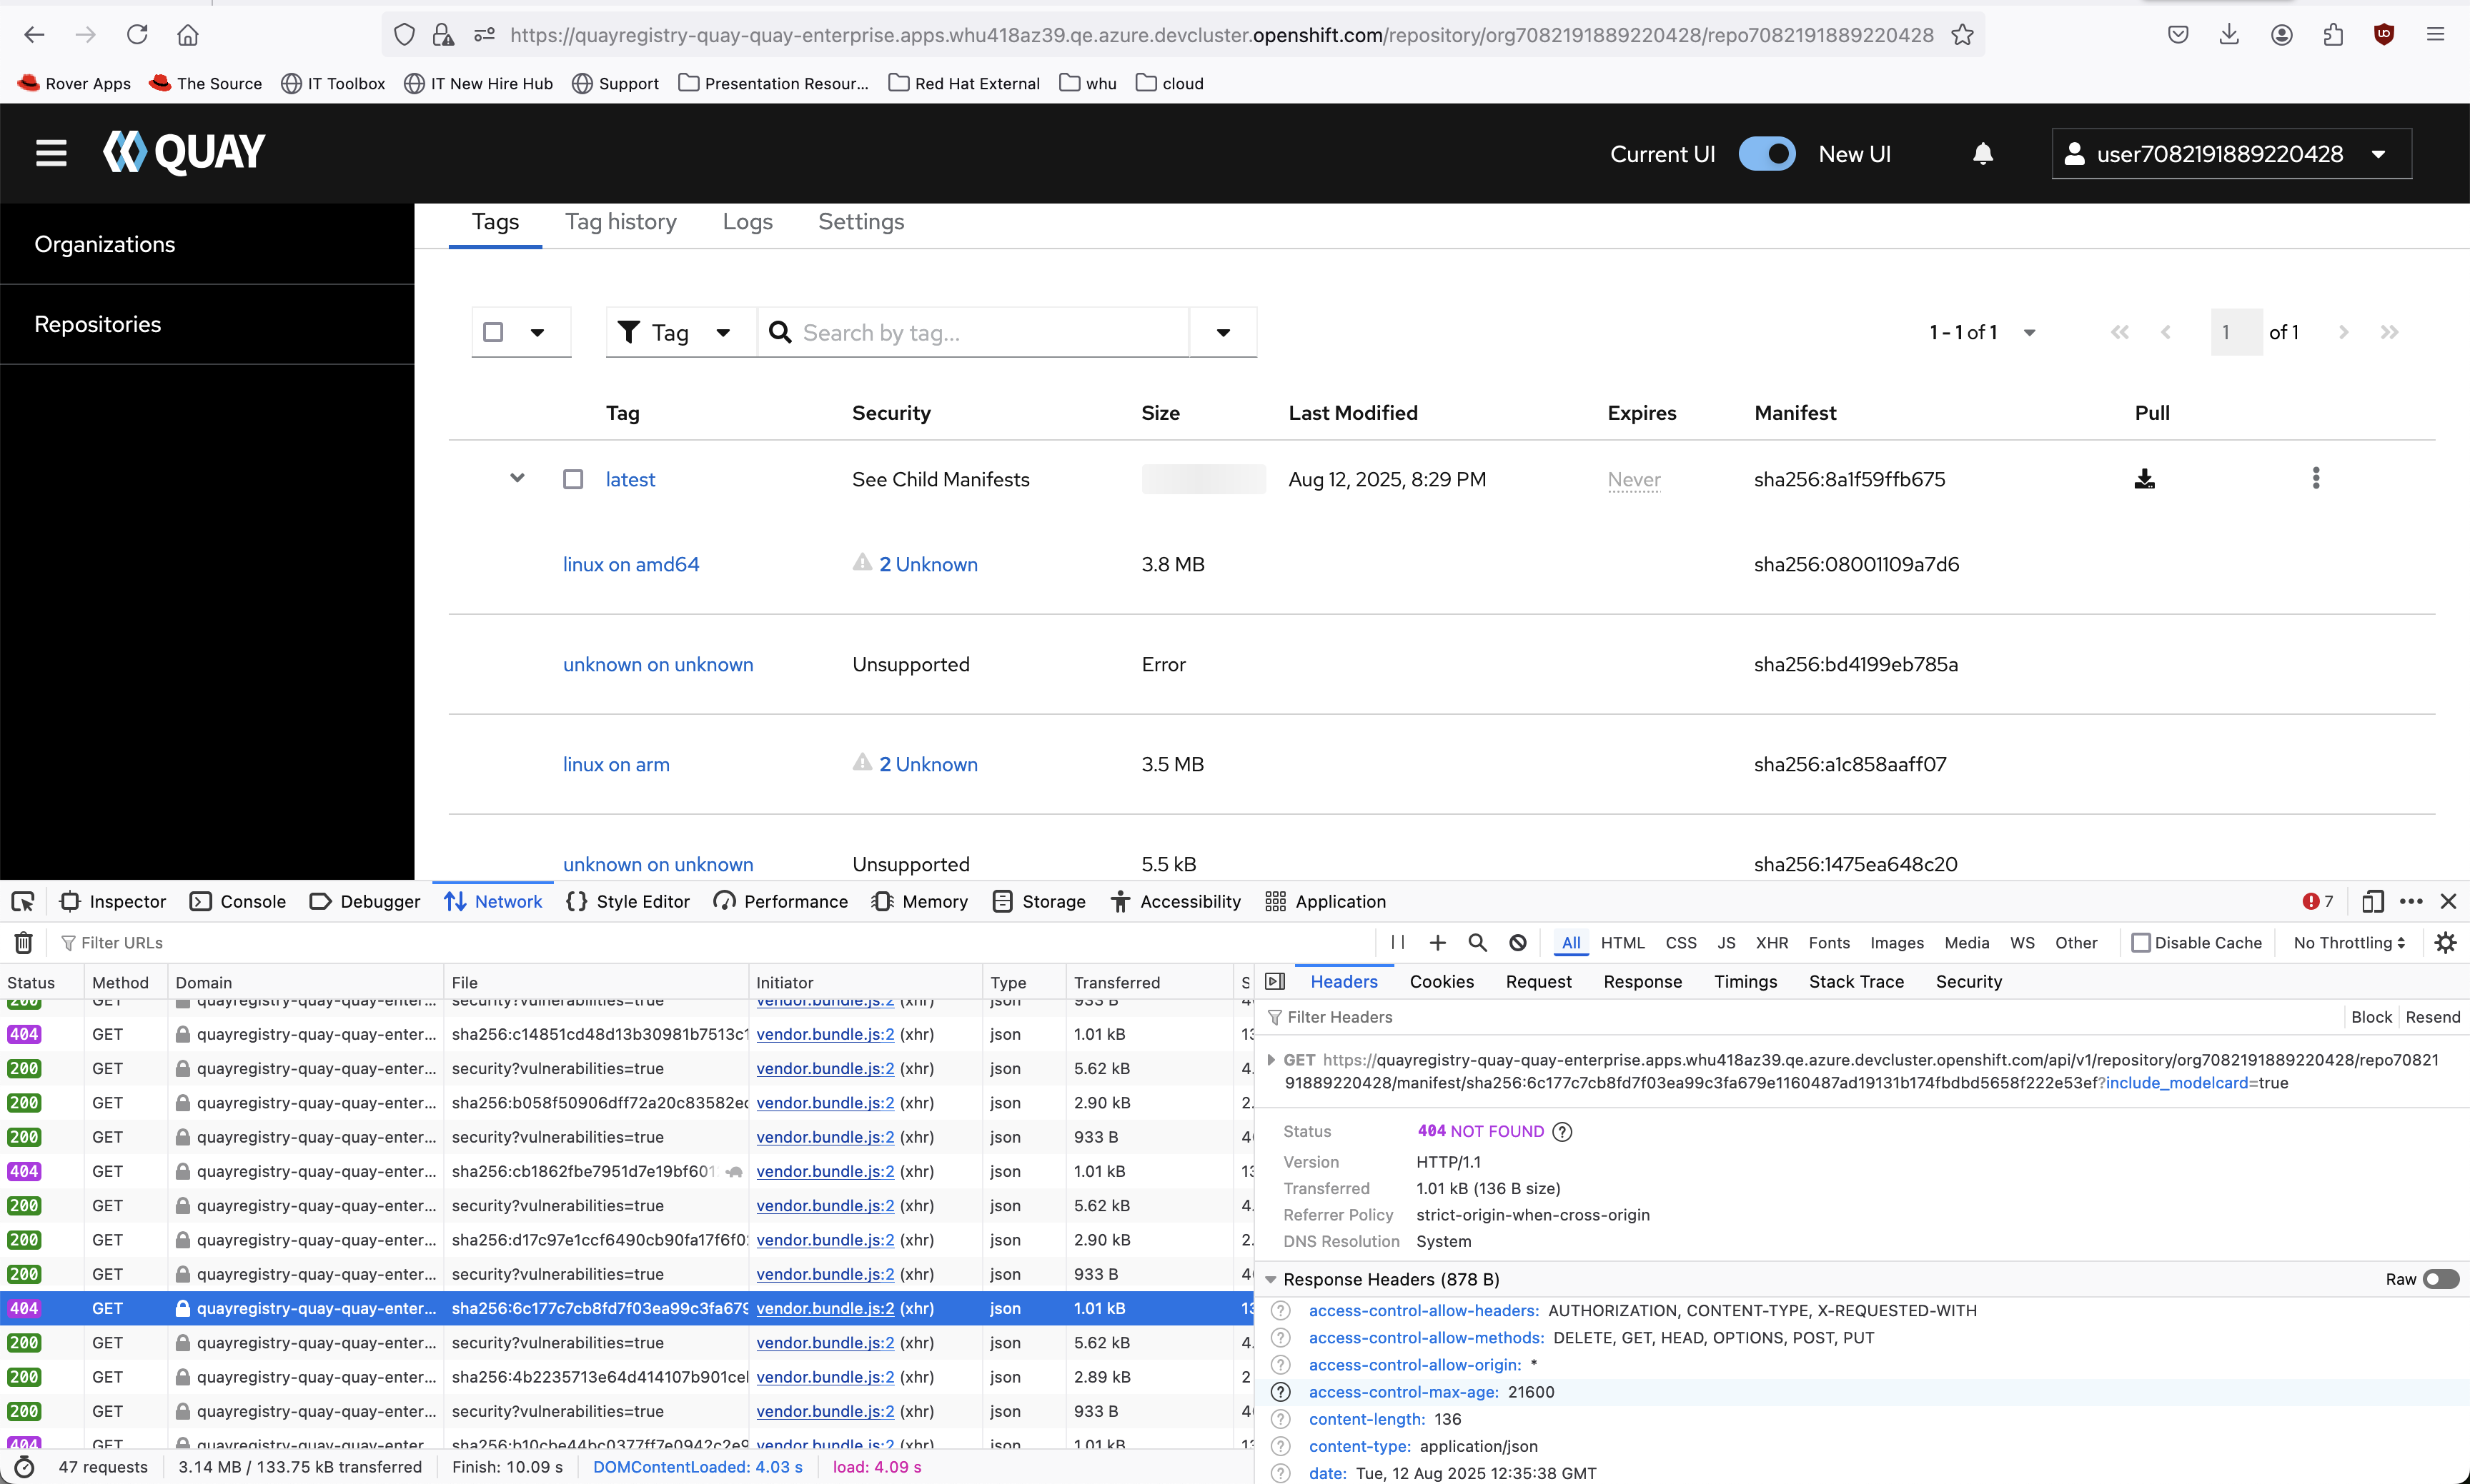
Task: Check the latest tag row checkbox
Action: pos(572,480)
